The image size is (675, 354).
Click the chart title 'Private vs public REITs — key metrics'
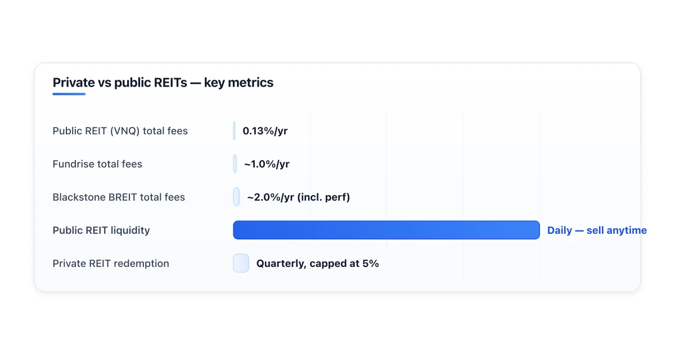click(163, 83)
